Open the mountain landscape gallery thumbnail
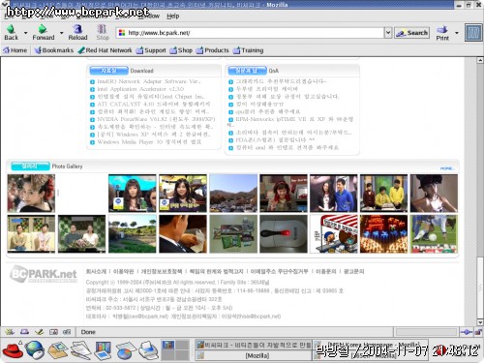Screen dimensions: 484x363 pyautogui.click(x=233, y=193)
